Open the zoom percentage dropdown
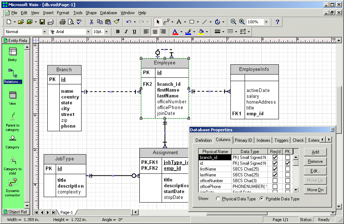344x224 pixels. (x=266, y=22)
